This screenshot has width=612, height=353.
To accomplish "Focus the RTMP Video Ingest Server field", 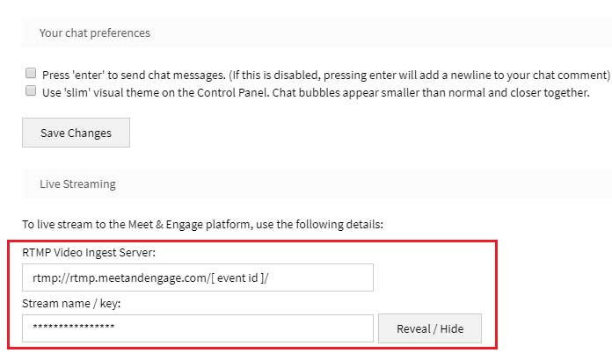I will [x=198, y=277].
